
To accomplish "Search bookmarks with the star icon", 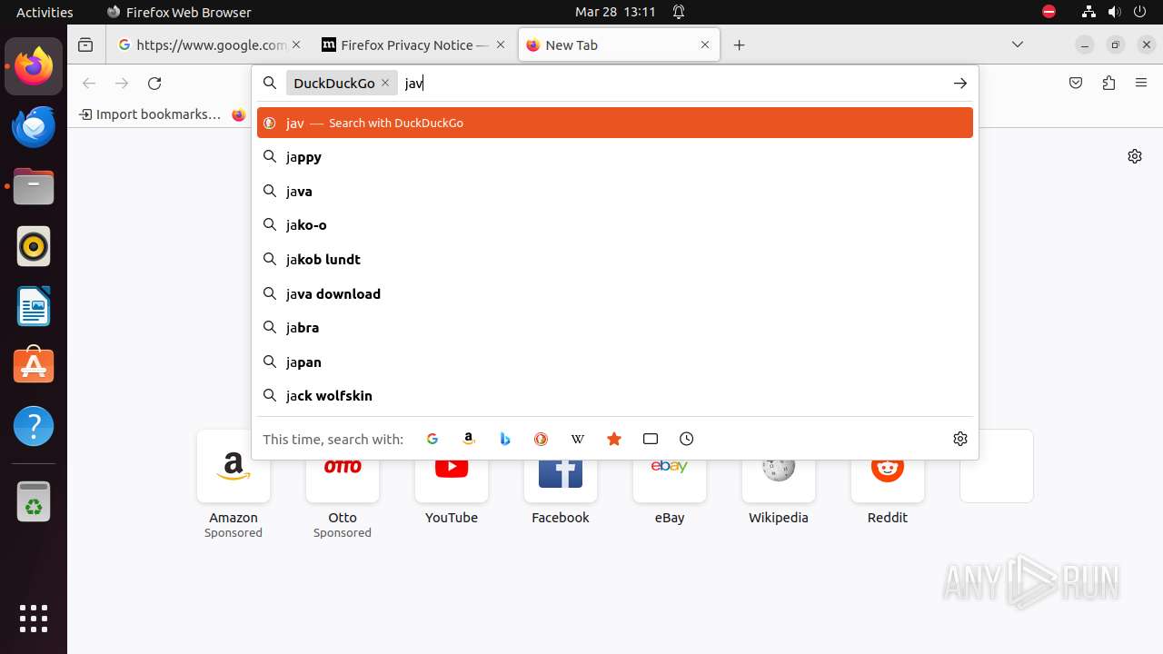I will (614, 439).
